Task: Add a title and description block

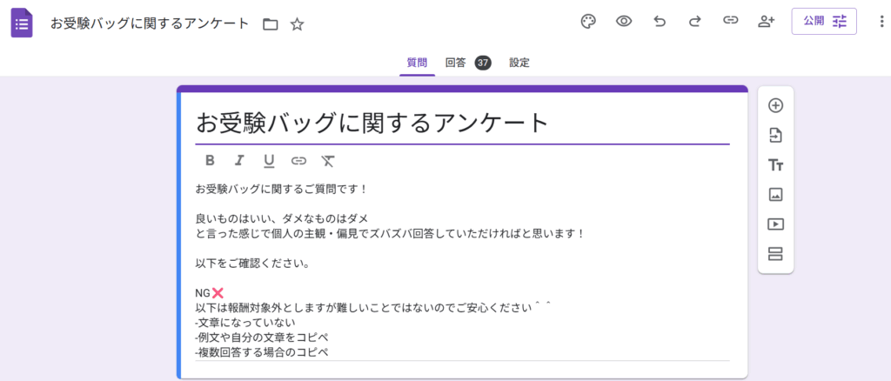Action: pos(775,165)
